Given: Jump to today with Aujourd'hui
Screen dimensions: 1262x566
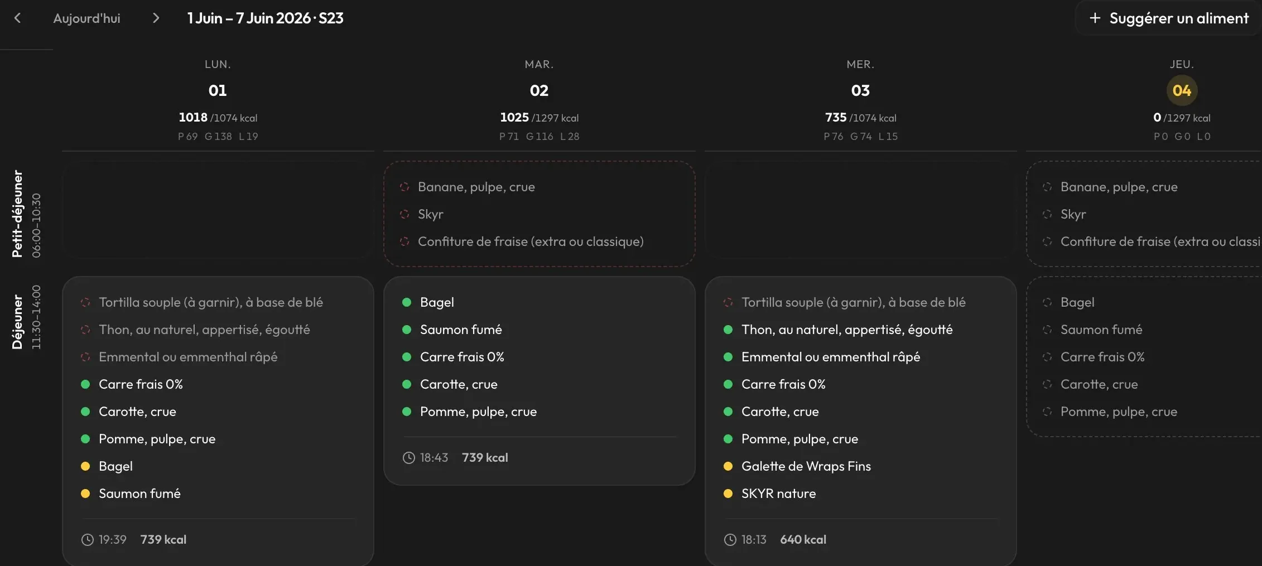Looking at the screenshot, I should click(86, 18).
